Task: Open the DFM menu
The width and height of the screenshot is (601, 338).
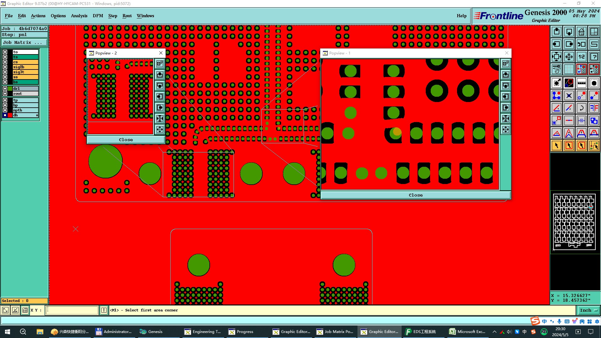Action: [98, 16]
